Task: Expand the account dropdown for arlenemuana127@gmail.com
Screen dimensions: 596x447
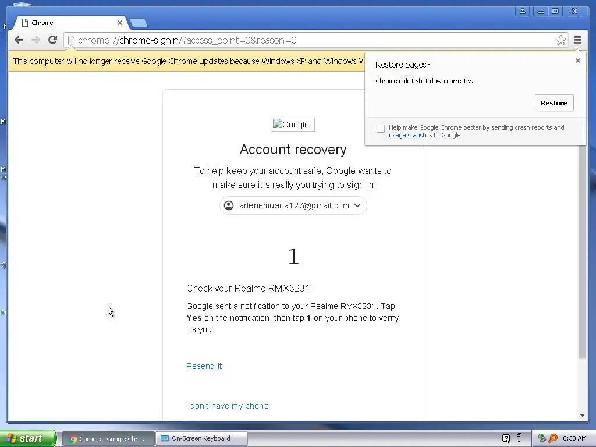Action: (x=293, y=205)
